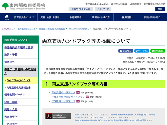Open sidebar item 大島出張所
The image size is (167, 125).
pos(11,117)
